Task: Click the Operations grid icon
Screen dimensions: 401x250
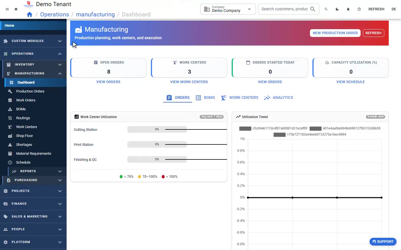Action: tap(6, 54)
